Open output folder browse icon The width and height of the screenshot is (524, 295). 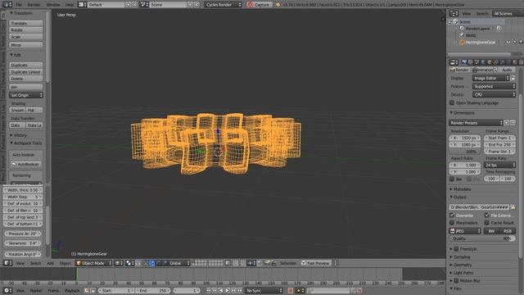click(513, 207)
